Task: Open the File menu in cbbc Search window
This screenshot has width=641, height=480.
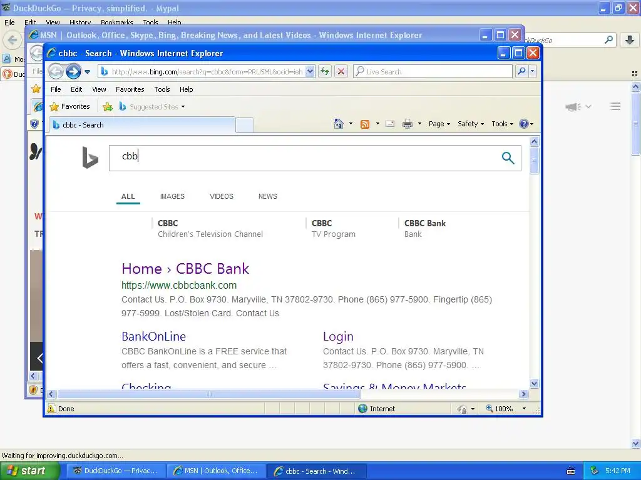Action: pyautogui.click(x=56, y=89)
